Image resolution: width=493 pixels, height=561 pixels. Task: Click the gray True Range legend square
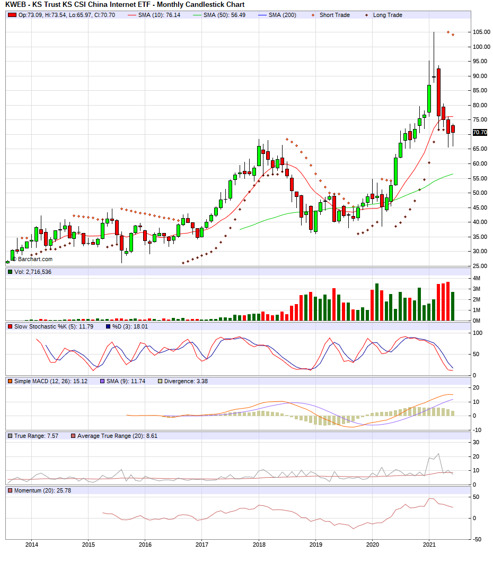coord(10,436)
